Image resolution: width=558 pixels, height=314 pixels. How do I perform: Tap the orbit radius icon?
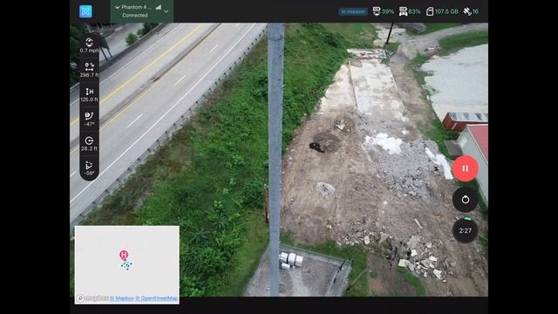pos(89,140)
